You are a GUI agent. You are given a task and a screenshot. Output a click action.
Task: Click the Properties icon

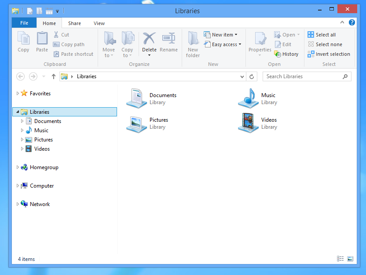coord(260,38)
